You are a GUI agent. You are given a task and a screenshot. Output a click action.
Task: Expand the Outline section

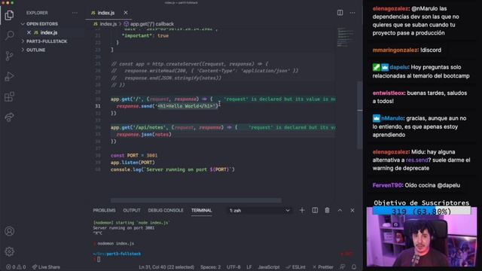click(35, 50)
